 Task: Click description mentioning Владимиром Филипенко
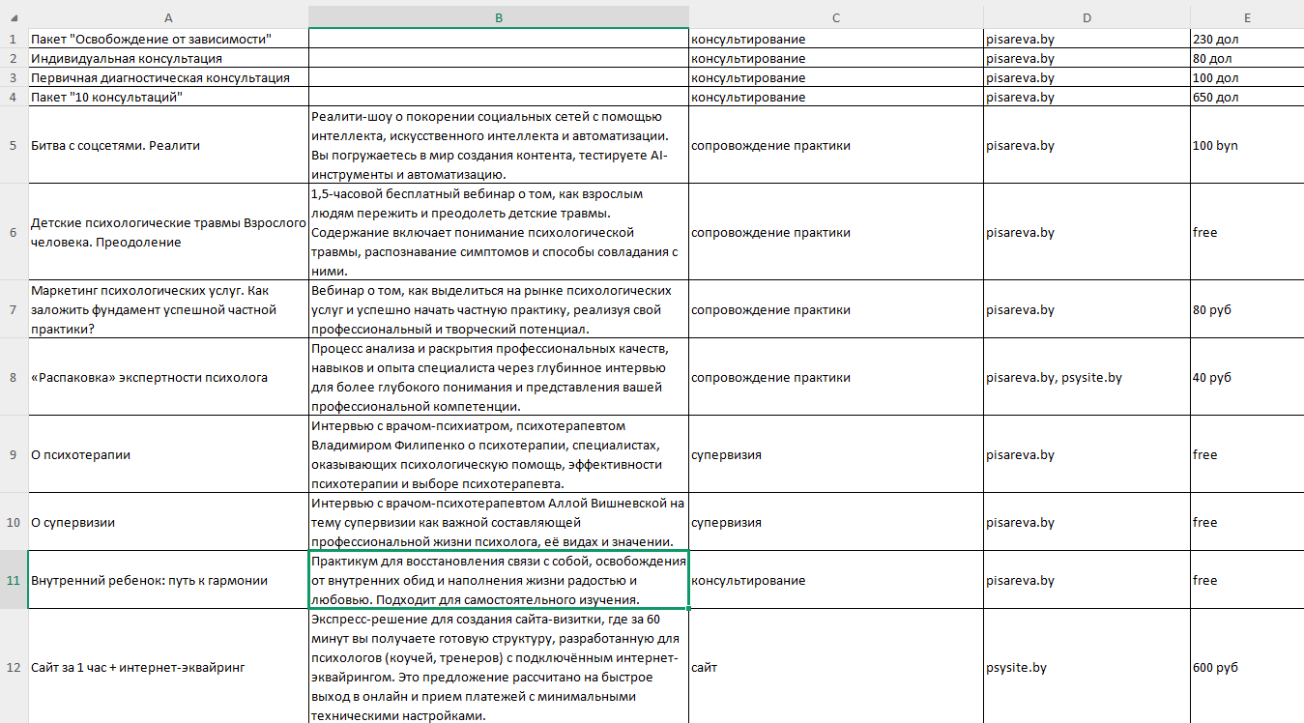499,454
